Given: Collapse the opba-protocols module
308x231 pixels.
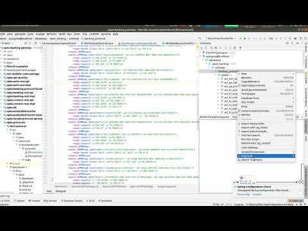Looking at the screenshot, I should (2, 123).
